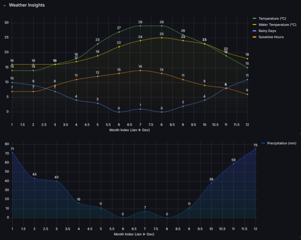Open the green Temperature series color swatch
Screen dimensions: 301x240
click(x=255, y=18)
